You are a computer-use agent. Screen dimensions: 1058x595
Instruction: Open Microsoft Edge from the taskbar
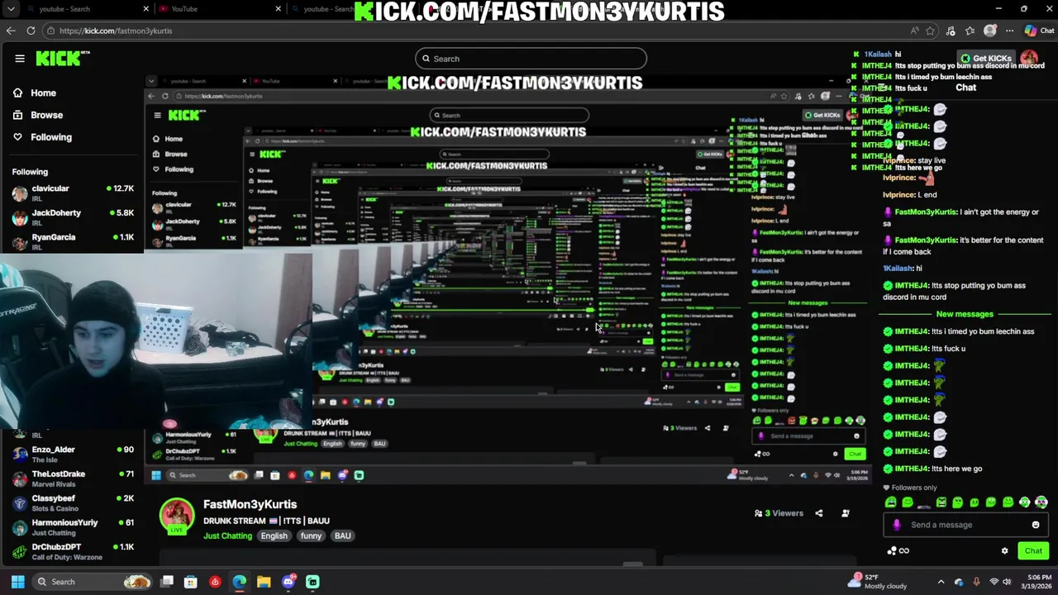tap(240, 582)
